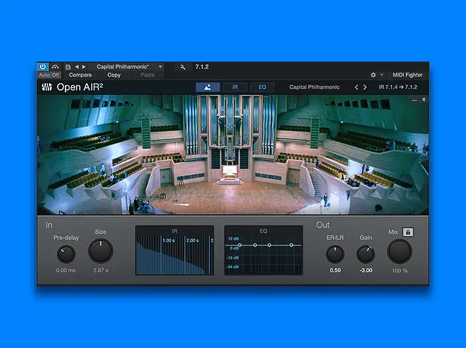Click the first EQ band node
The image size is (466, 348).
(240, 245)
